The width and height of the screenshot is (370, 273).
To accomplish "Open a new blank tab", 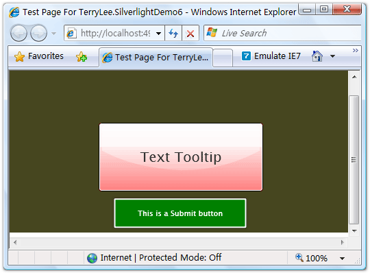I will tap(223, 58).
